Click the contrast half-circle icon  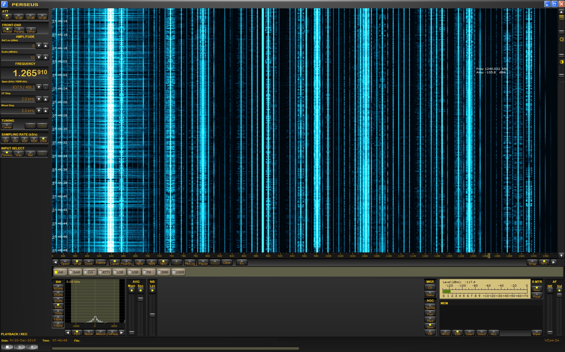[561, 62]
